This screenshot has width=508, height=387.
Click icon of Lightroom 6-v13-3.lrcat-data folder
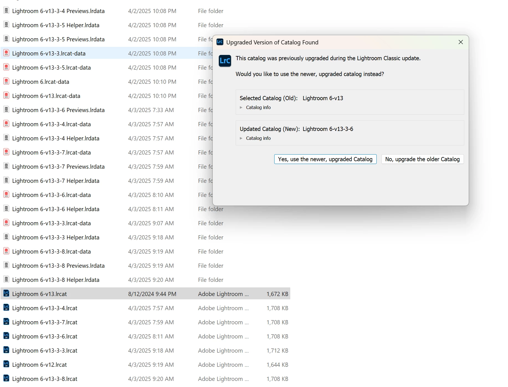(x=6, y=53)
